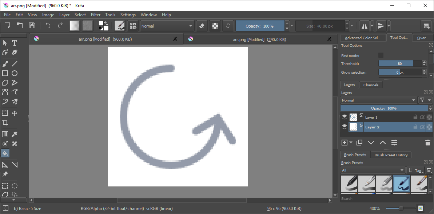Expand the layer blend mode dropdown
The image size is (434, 214).
pos(378,100)
